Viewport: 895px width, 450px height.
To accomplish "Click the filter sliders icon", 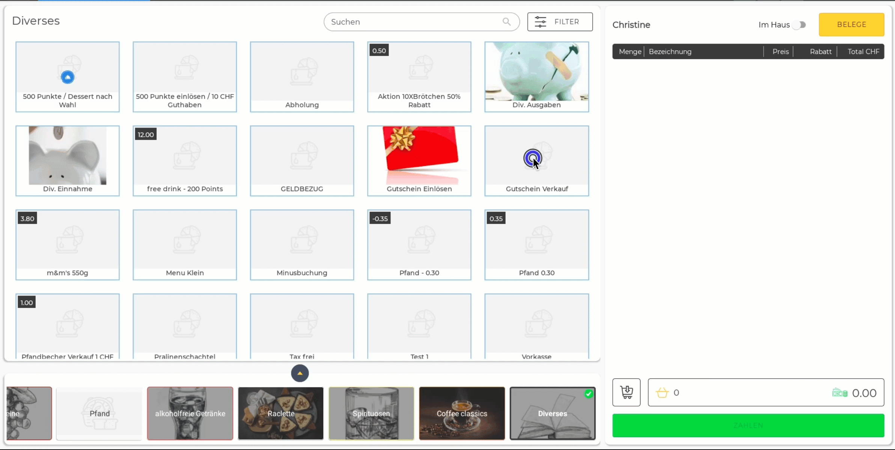I will tap(540, 22).
